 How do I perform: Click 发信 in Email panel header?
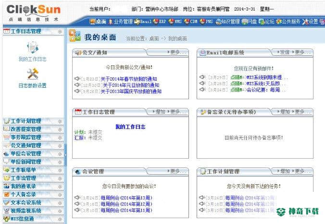pos(284,52)
